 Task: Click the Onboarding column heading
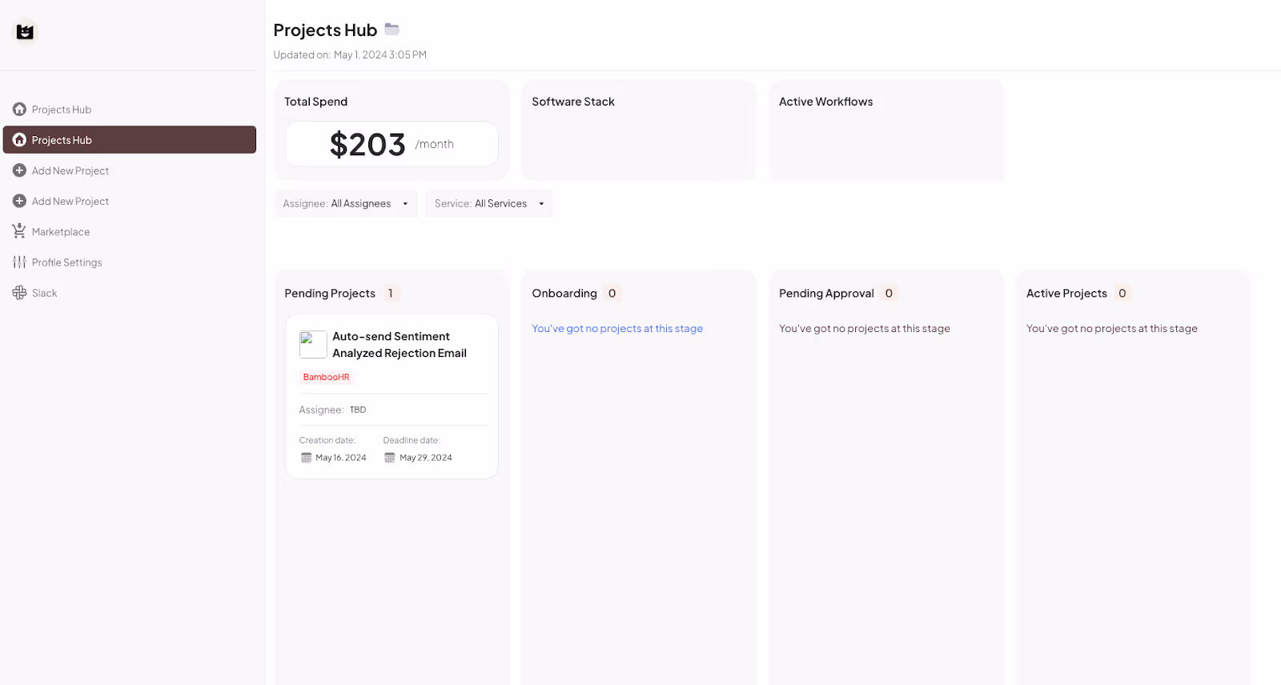[564, 293]
